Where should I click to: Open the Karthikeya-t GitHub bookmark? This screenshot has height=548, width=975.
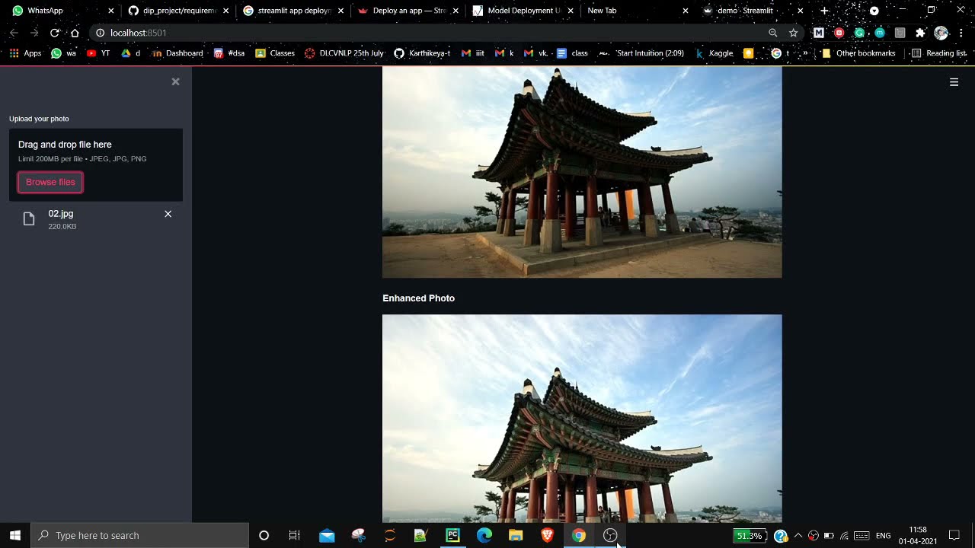[x=422, y=53]
